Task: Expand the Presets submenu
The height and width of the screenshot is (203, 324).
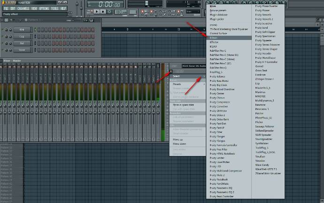Action: [x=188, y=84]
